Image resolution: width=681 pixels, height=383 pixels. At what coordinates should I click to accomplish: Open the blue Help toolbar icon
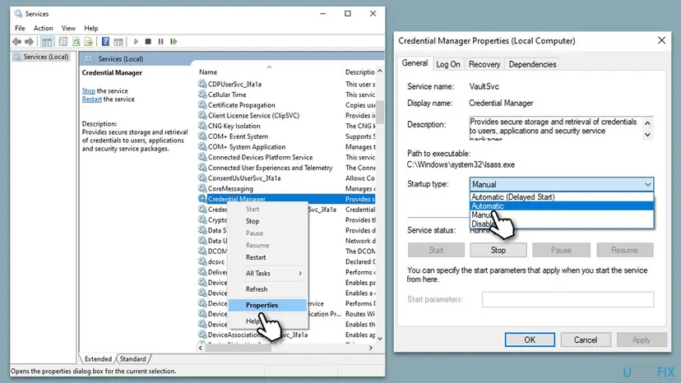point(105,42)
